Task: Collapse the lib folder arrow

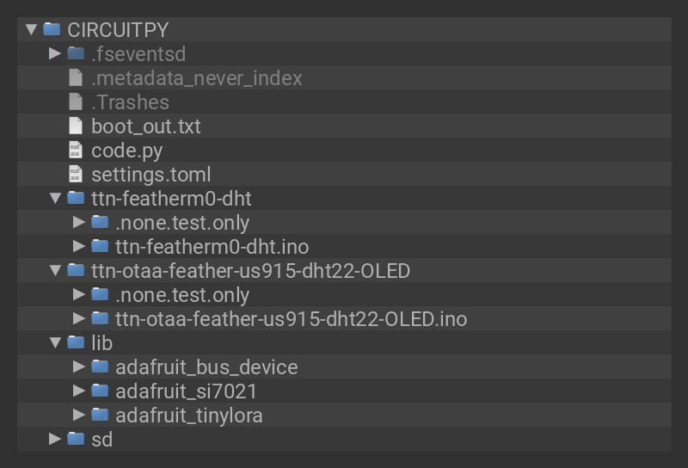Action: click(x=55, y=342)
